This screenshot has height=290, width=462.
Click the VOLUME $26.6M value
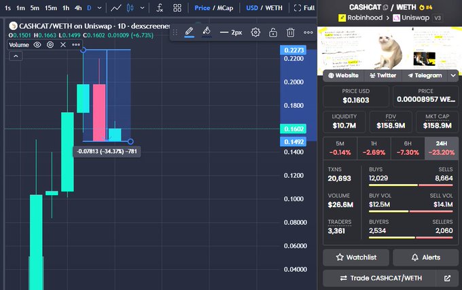coord(340,205)
